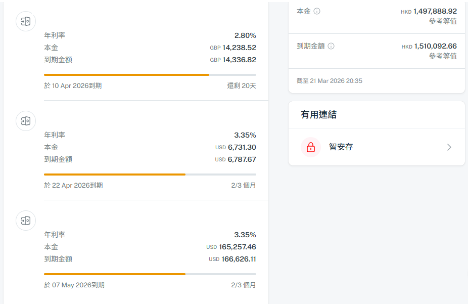Image resolution: width=468 pixels, height=304 pixels.
Task: Select maturity amount USD 6,787.67
Action: tap(236, 159)
